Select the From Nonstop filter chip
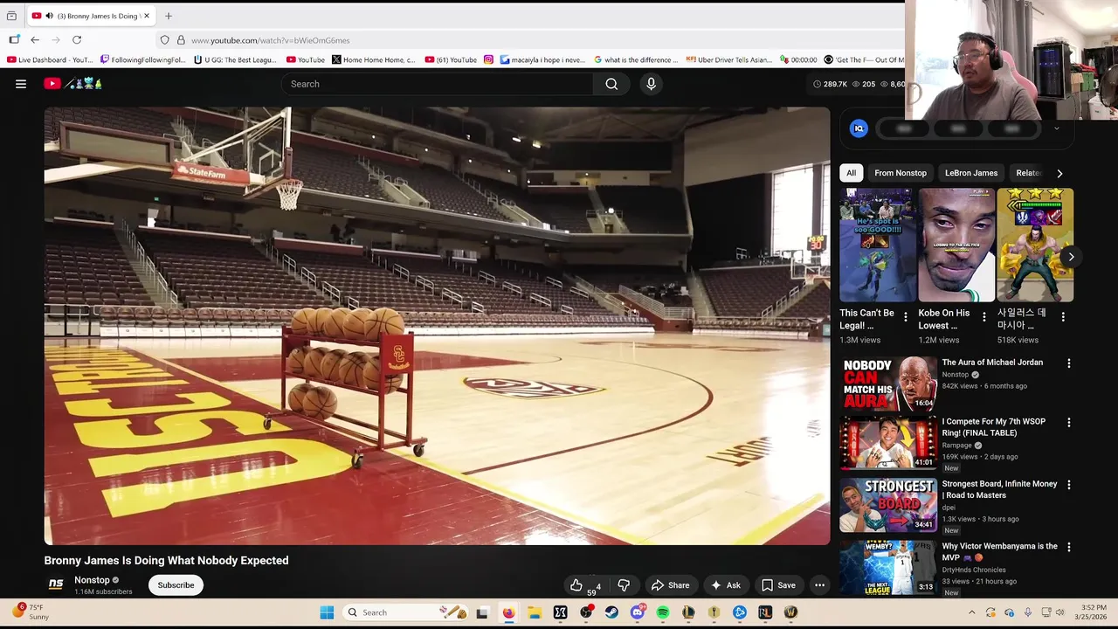 pyautogui.click(x=901, y=173)
